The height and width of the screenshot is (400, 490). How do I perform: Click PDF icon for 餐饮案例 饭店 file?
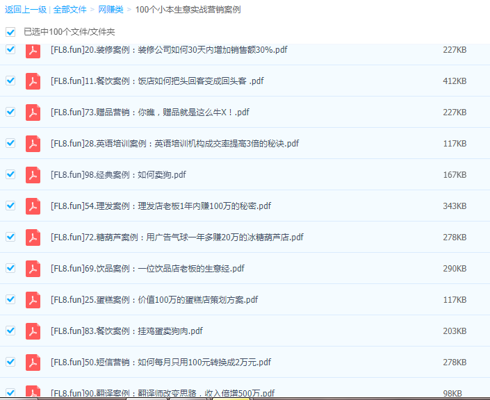33,81
